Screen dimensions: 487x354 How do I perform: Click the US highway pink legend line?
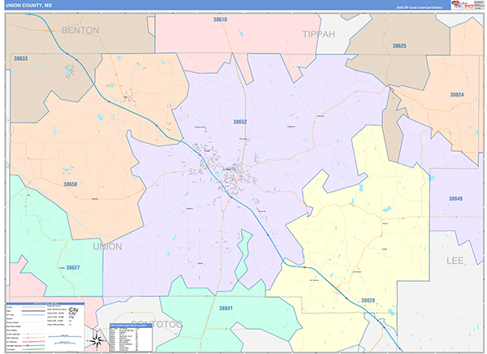[33, 342]
